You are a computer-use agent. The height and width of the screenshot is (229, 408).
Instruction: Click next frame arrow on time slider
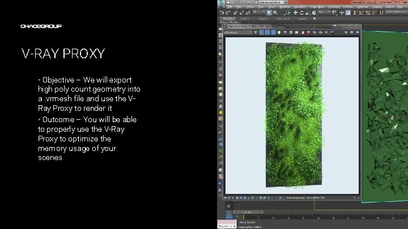pyautogui.click(x=261, y=212)
